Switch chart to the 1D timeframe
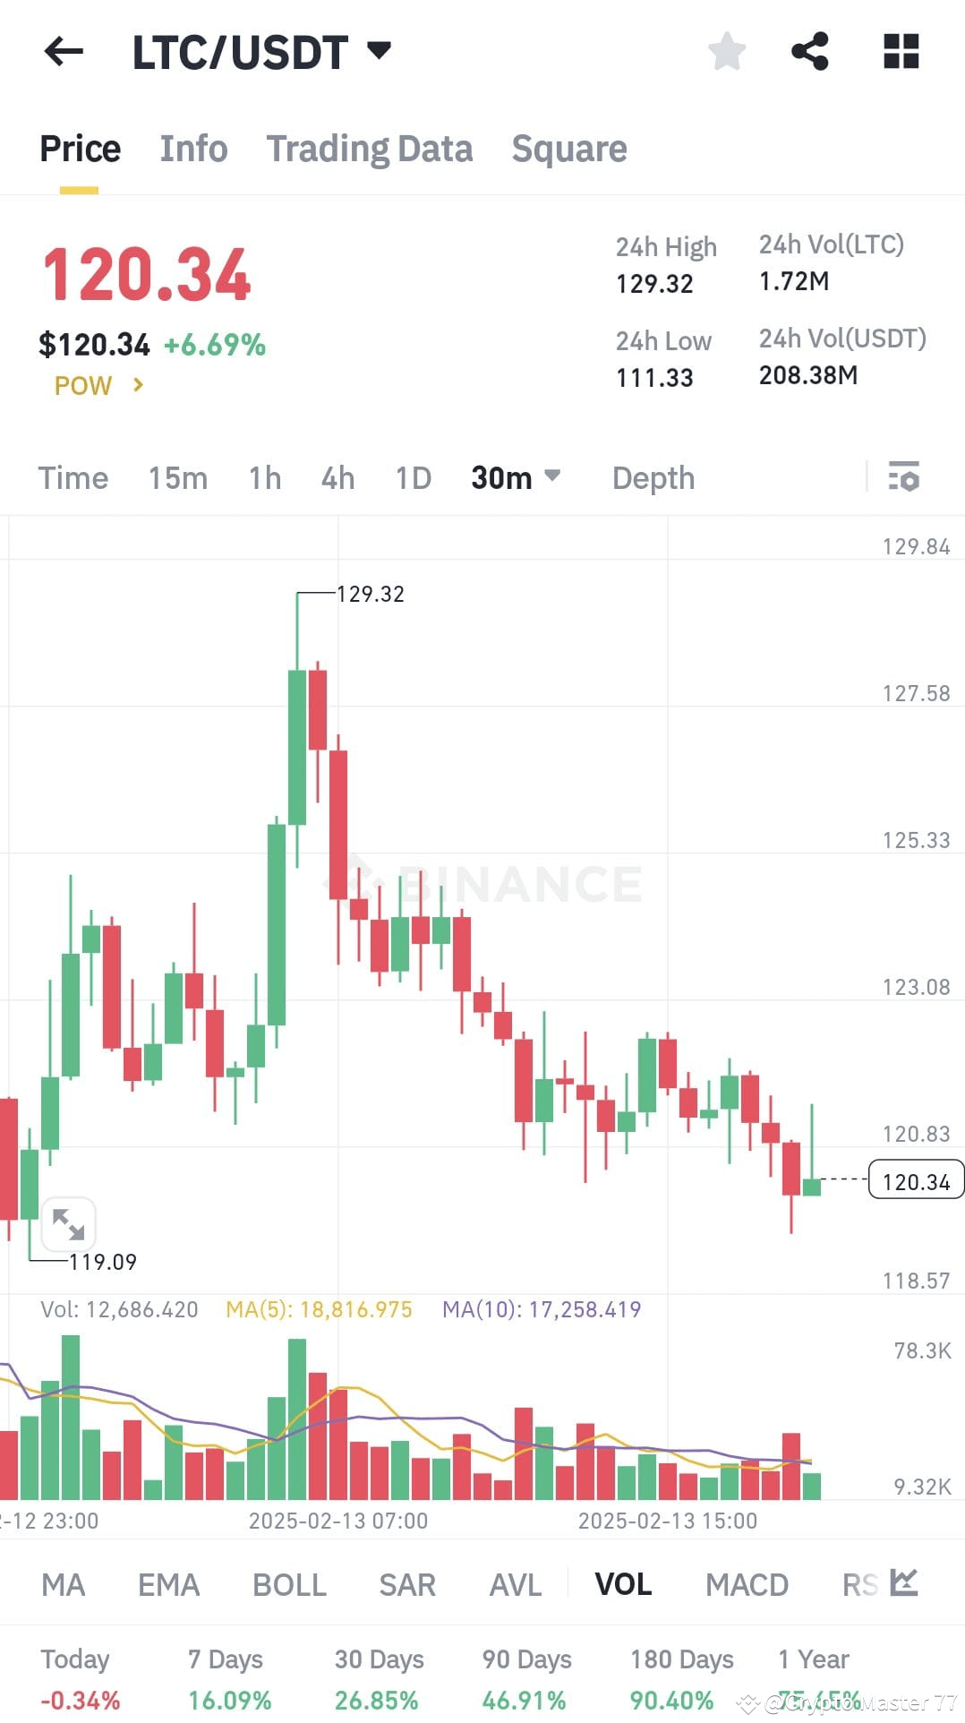 point(413,478)
